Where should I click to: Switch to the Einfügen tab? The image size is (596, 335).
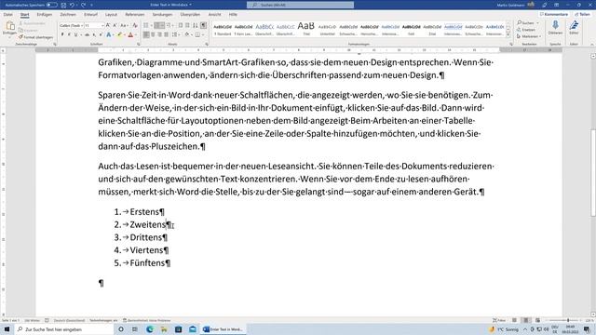[x=45, y=15]
